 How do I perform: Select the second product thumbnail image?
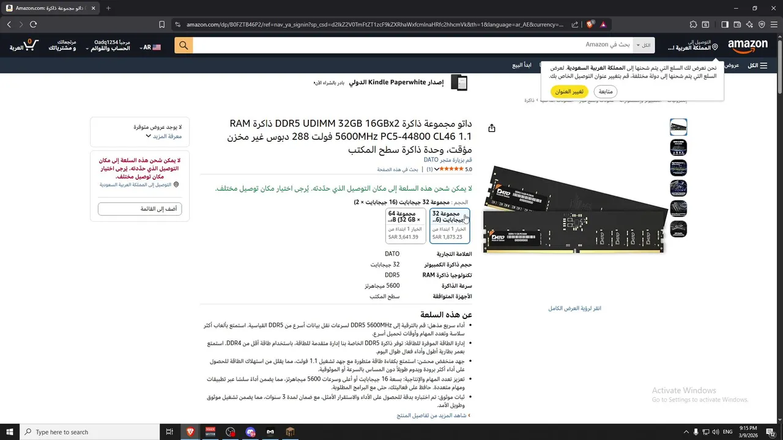678,147
